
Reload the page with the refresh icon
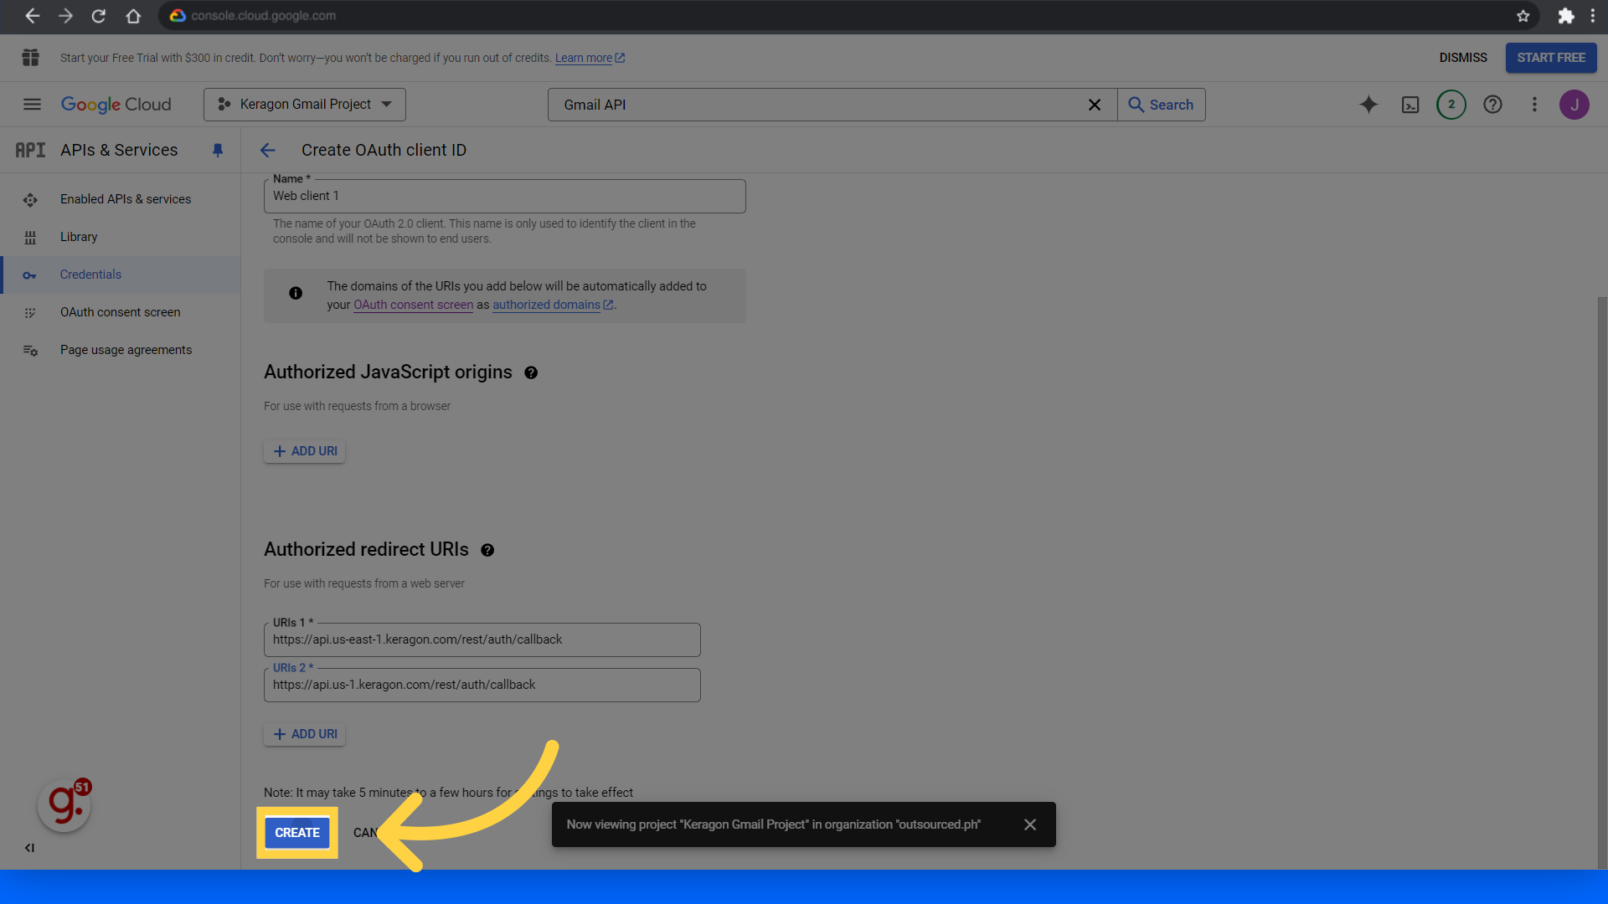(x=99, y=16)
